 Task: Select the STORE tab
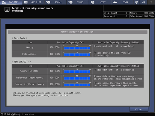pos(78,2)
